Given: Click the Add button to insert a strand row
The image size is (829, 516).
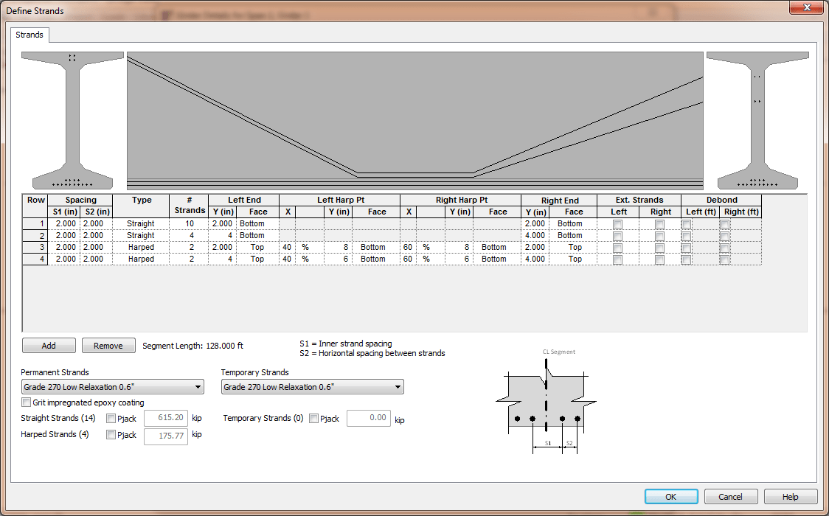Looking at the screenshot, I should (x=48, y=345).
